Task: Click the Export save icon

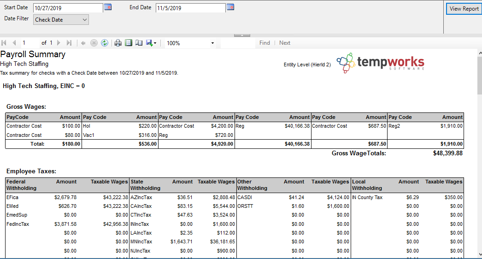Action: pyautogui.click(x=149, y=43)
